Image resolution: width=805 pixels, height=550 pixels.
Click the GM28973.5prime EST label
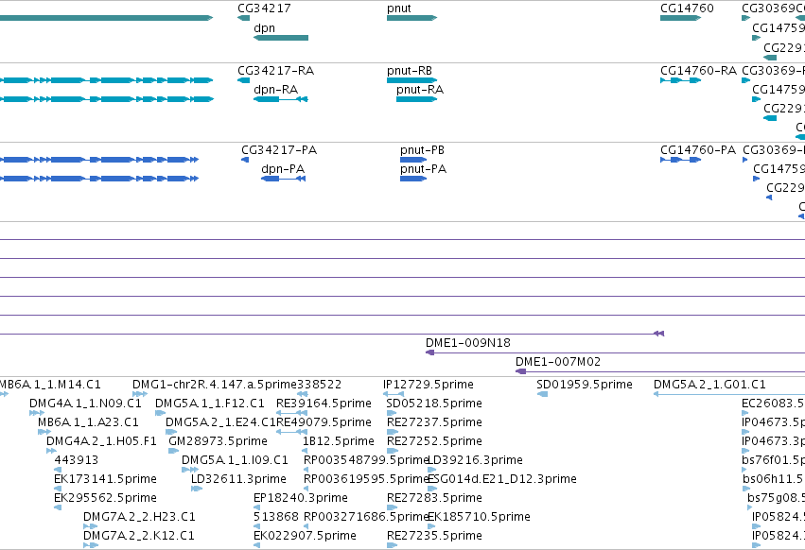click(x=218, y=440)
